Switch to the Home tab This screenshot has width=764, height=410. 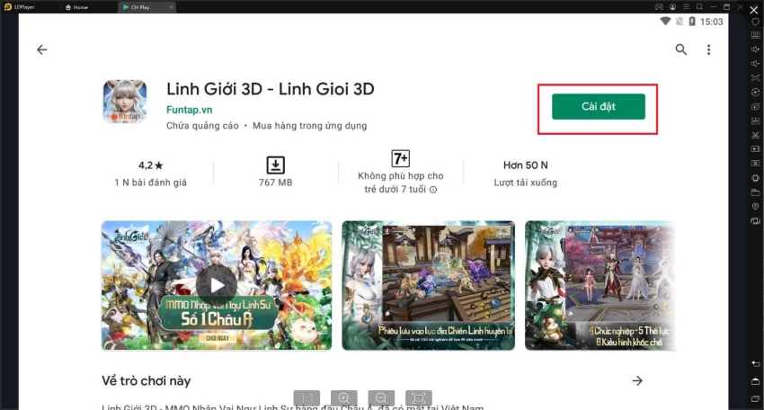77,7
